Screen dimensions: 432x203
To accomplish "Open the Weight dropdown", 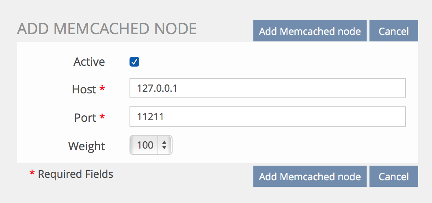I will click(x=151, y=145).
